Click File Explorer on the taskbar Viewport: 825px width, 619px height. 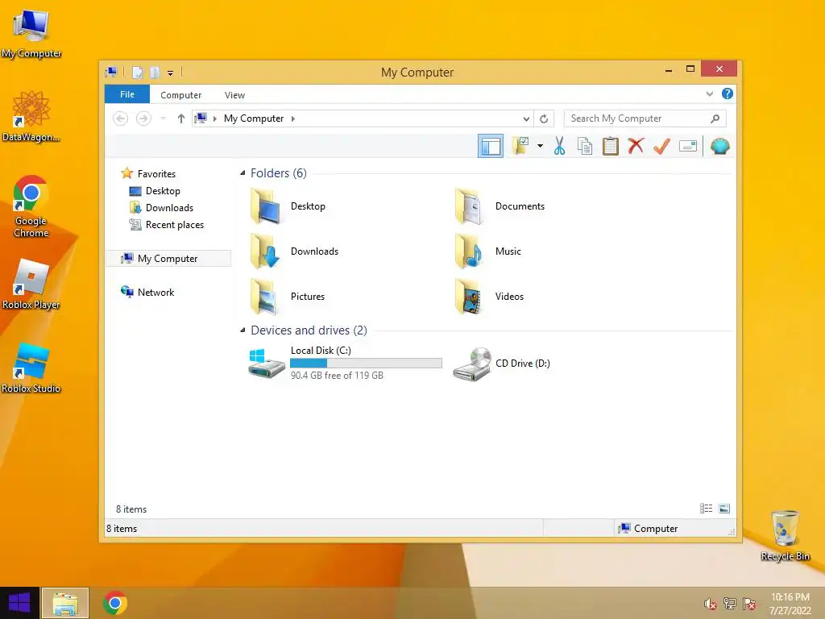coord(65,603)
